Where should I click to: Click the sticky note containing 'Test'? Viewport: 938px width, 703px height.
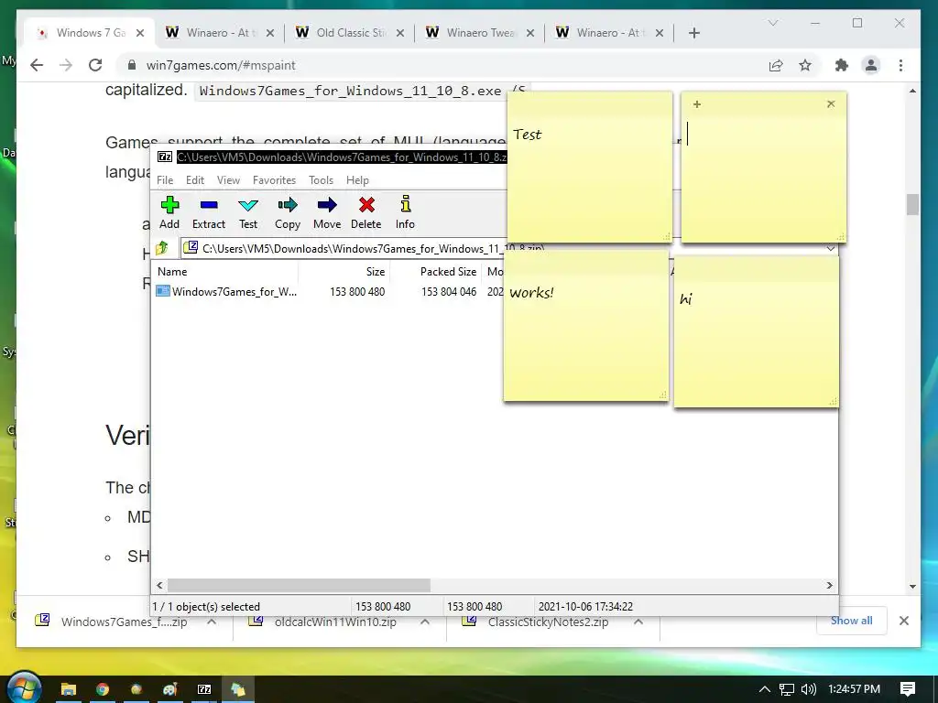[x=590, y=167]
